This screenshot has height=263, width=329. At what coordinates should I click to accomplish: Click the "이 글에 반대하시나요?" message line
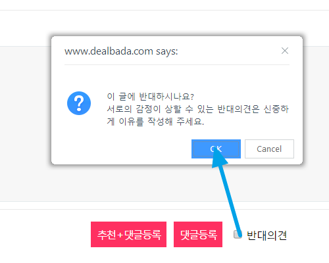(x=151, y=97)
